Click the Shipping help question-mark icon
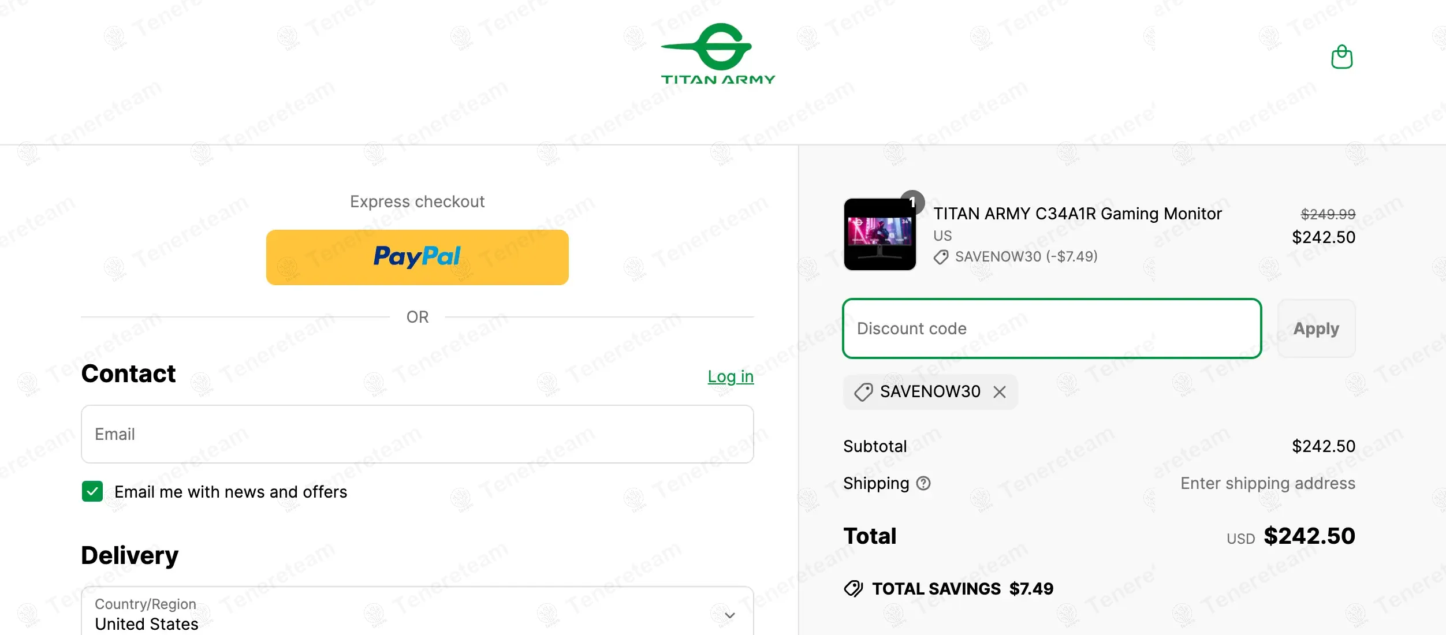Viewport: 1446px width, 635px height. (923, 483)
